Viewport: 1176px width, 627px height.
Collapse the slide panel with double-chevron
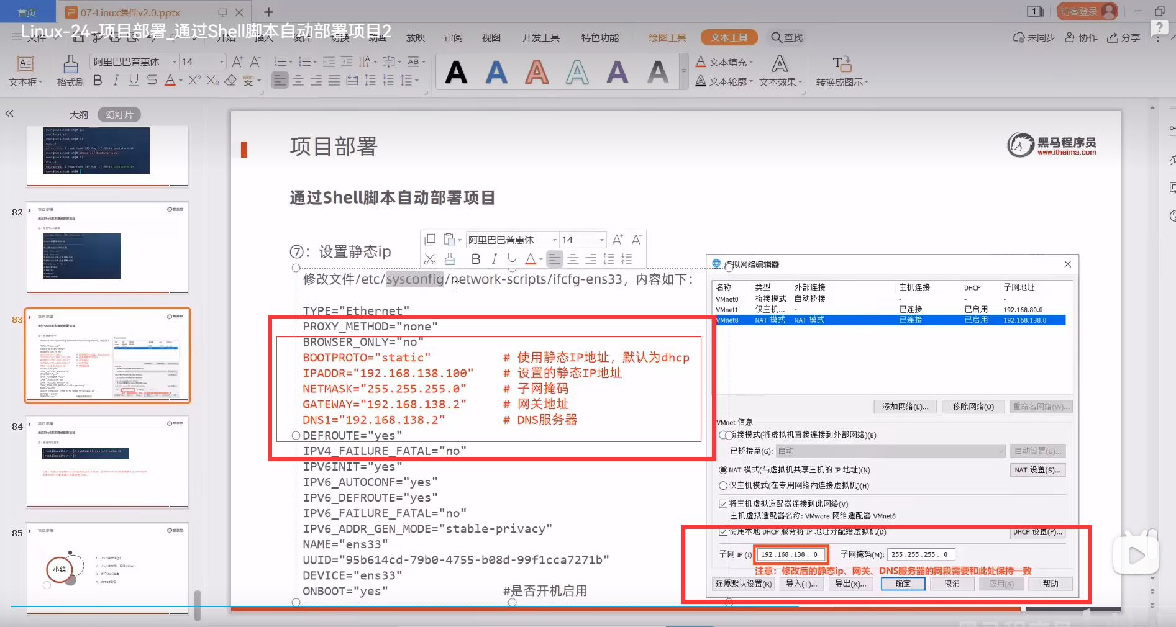tap(9, 114)
